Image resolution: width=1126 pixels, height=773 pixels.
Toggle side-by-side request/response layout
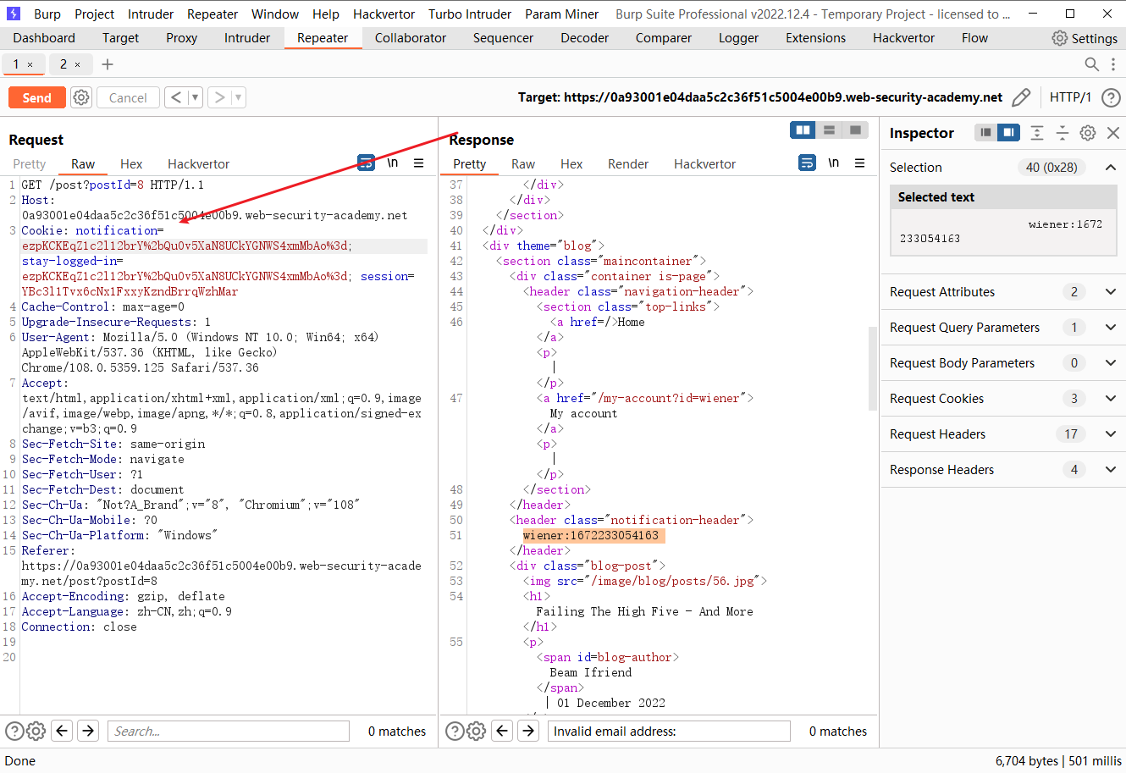803,130
